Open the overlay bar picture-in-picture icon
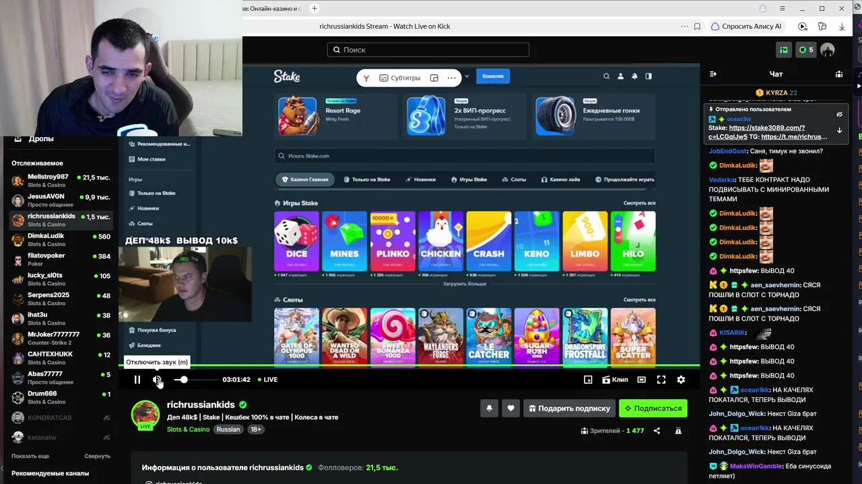The width and height of the screenshot is (862, 484). (x=434, y=78)
